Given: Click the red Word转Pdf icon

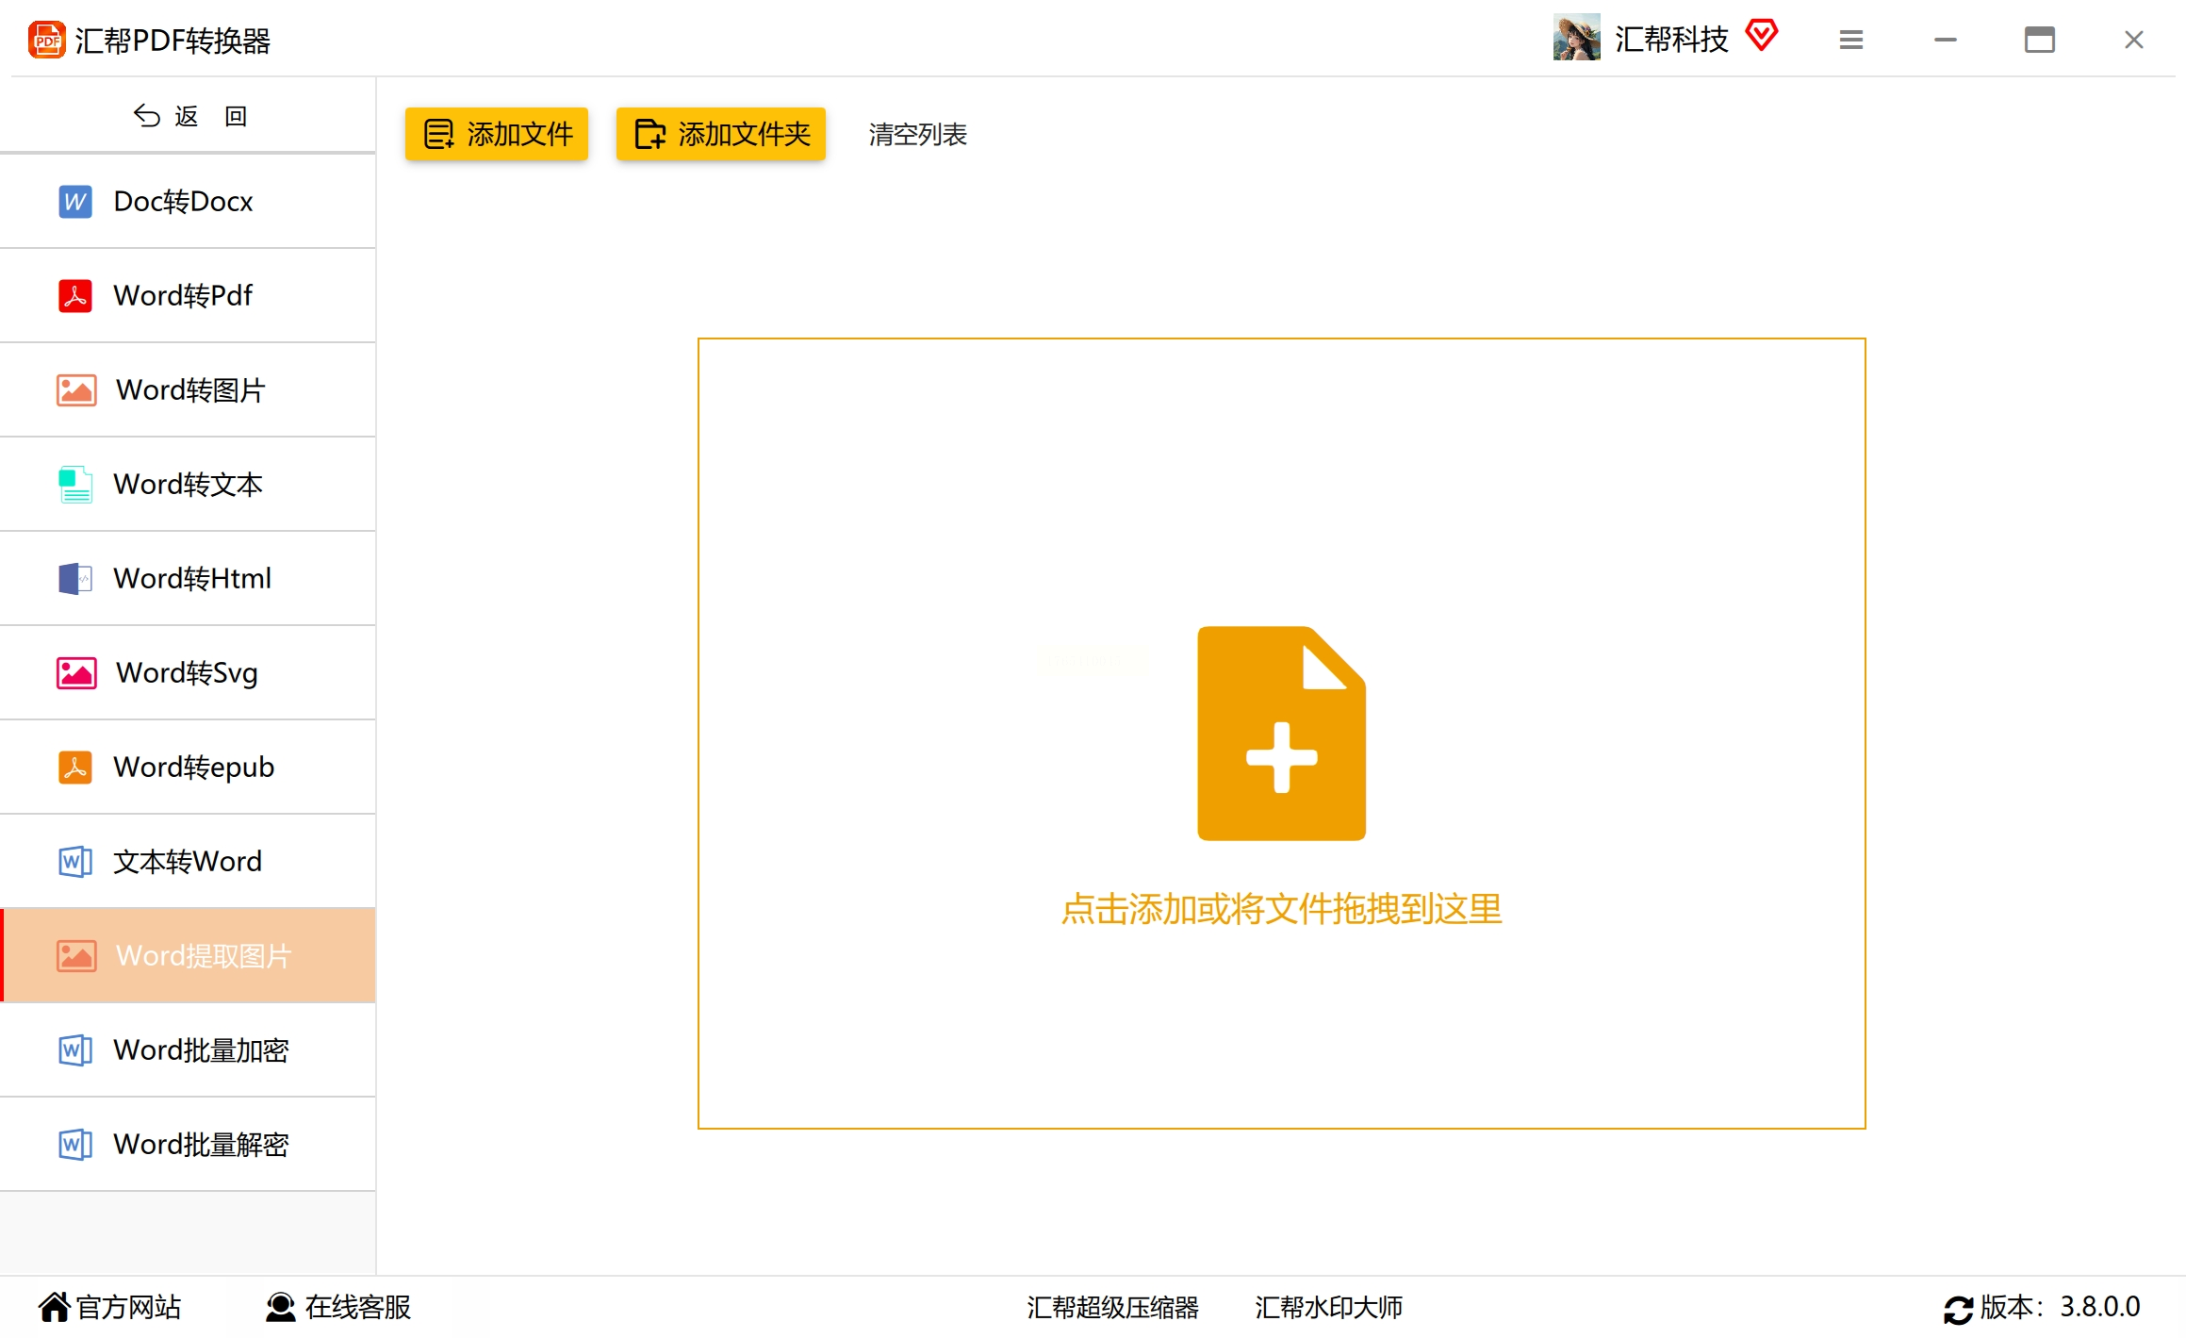Looking at the screenshot, I should point(74,296).
